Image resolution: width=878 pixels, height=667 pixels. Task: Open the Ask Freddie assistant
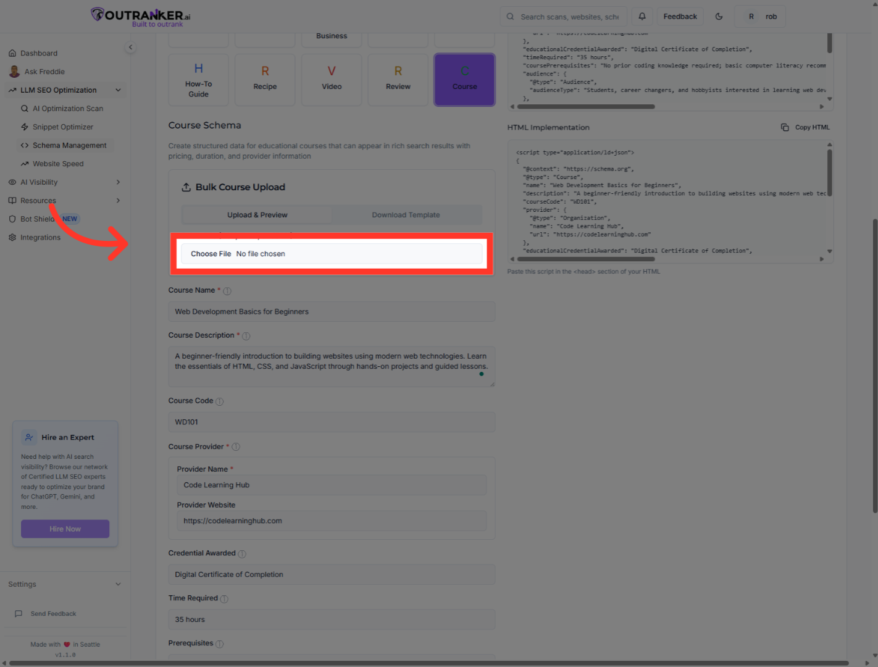(43, 71)
